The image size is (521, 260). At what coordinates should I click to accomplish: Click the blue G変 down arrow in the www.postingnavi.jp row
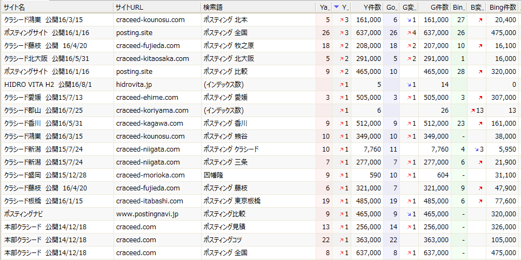409,214
